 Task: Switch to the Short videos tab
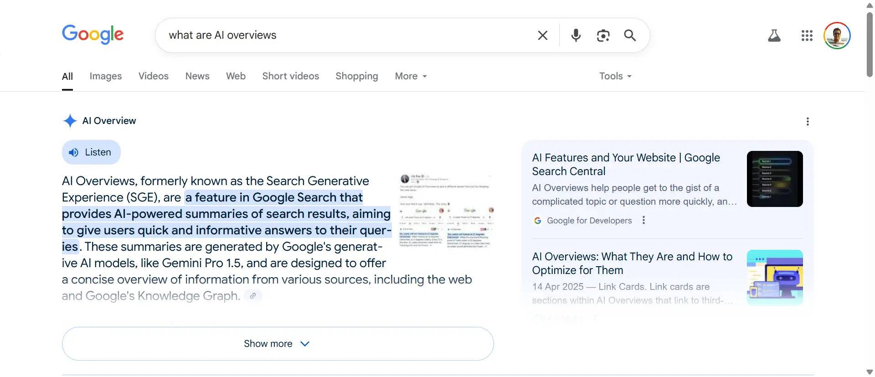click(x=291, y=76)
